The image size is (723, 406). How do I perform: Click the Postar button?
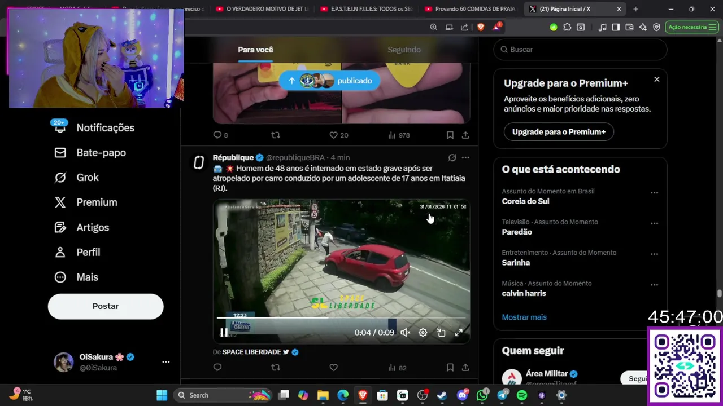(106, 306)
